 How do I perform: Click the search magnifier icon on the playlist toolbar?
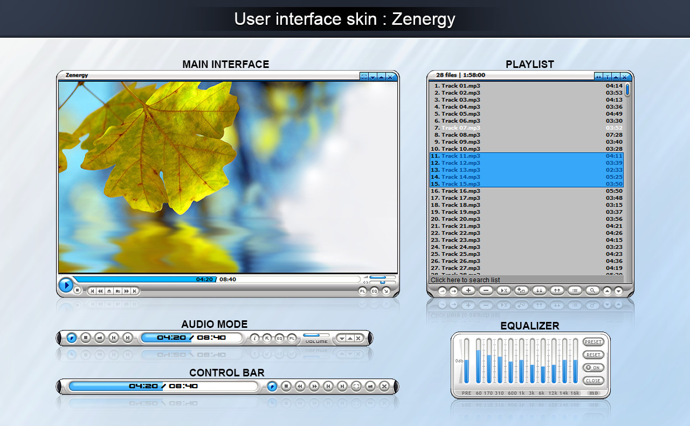592,290
